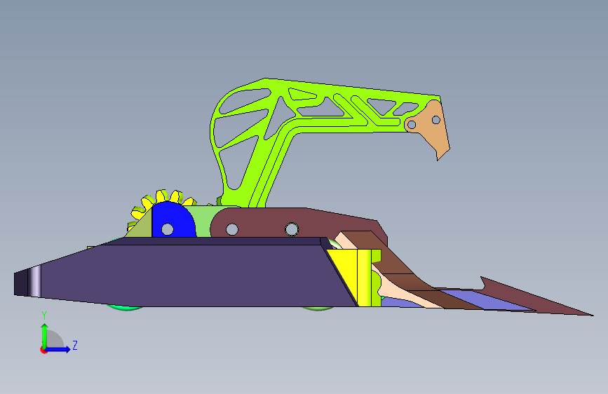
Task: Click the Y axis label
Action: pyautogui.click(x=44, y=315)
